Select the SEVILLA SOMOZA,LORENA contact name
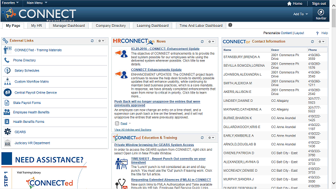This screenshot has width=336, height=189. click(244, 66)
